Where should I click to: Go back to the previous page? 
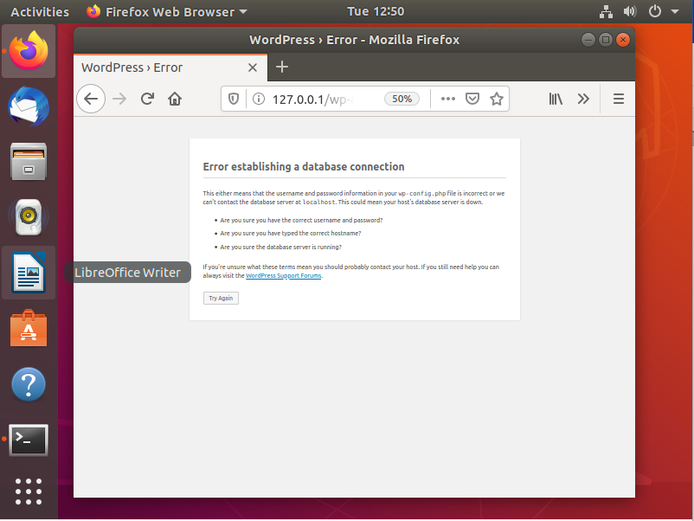pyautogui.click(x=91, y=99)
